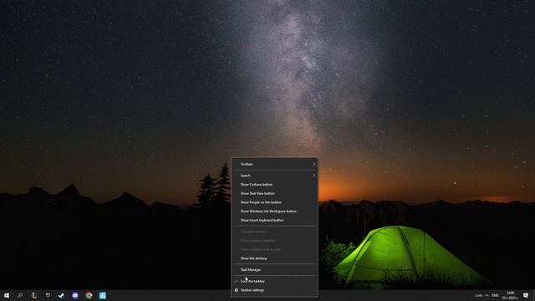
Task: Launch Google Chrome from the taskbar
Action: [89, 295]
